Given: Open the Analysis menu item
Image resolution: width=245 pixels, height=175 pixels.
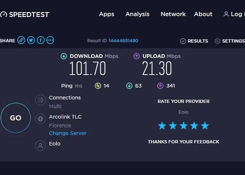Looking at the screenshot, I should [x=137, y=14].
